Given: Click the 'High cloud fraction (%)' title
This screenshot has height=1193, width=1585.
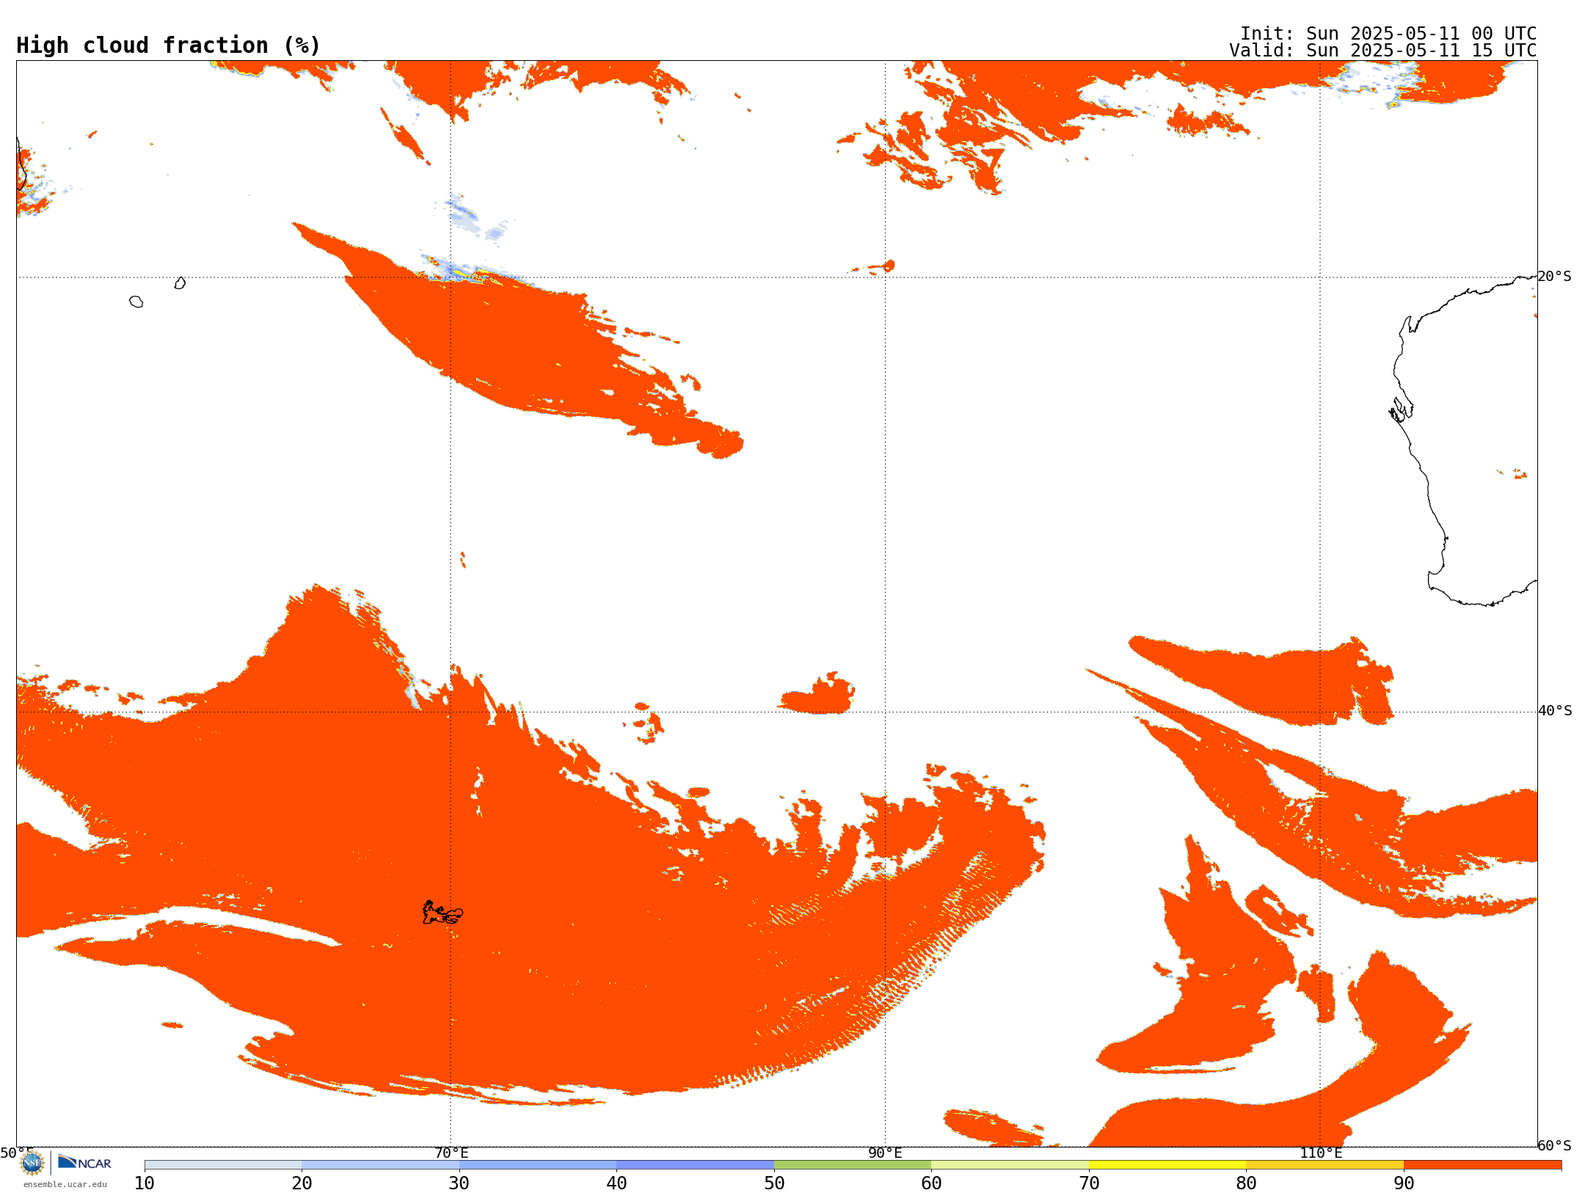Looking at the screenshot, I should coord(168,45).
